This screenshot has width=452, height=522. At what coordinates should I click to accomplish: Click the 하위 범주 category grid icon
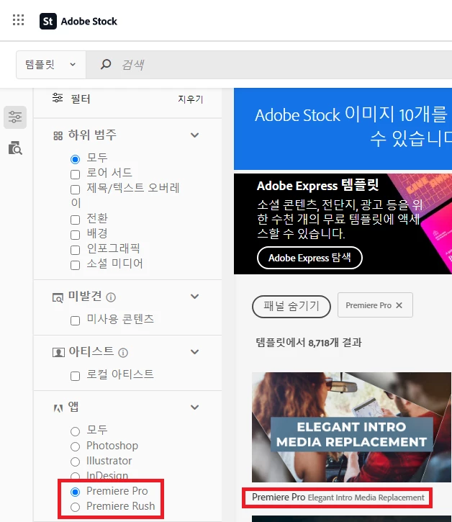(58, 135)
